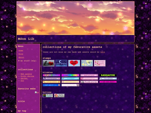Click the 'Cupcakes and Fun' blinkie

click(89, 78)
